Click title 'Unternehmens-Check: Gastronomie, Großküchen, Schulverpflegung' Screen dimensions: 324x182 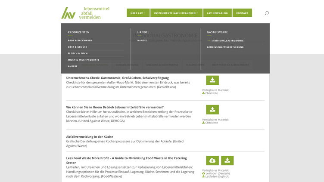click(117, 78)
